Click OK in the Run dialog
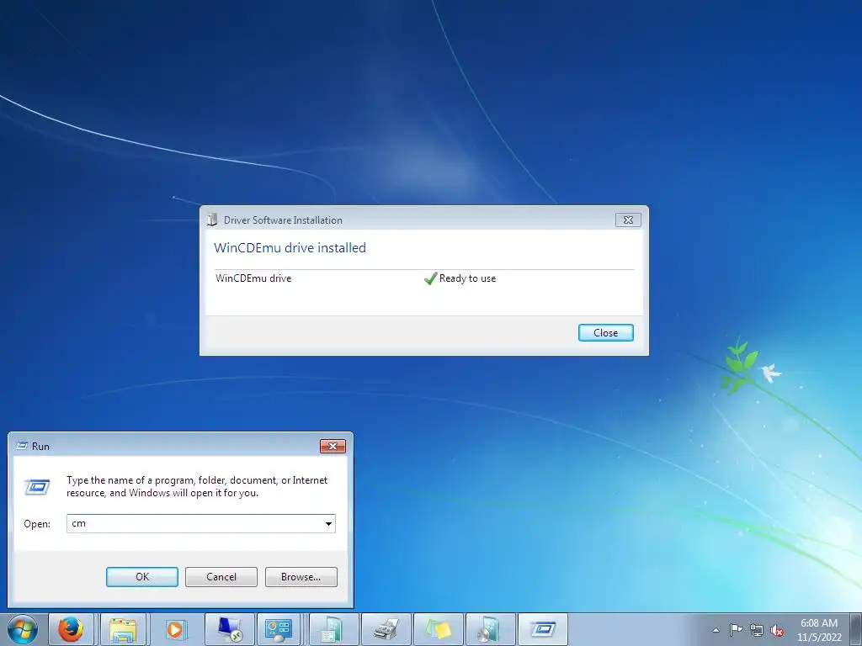Viewport: 862px width, 646px height. tap(141, 577)
